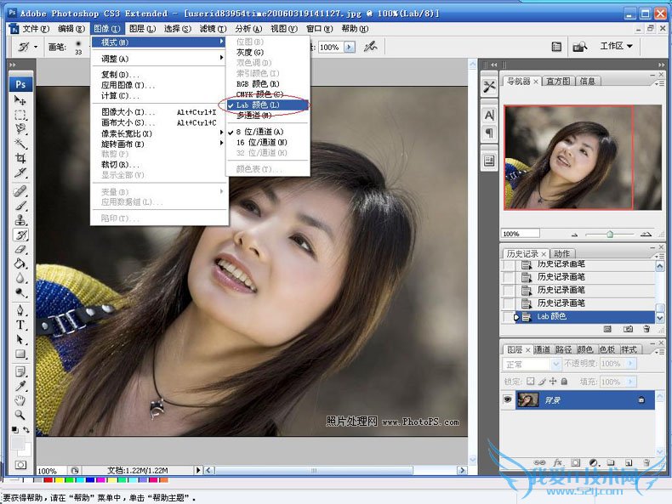672x504 pixels.
Task: Choose the Paint Bucket tool
Action: pyautogui.click(x=20, y=264)
